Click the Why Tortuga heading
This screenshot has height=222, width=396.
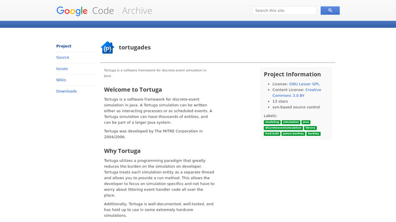pos(122,151)
